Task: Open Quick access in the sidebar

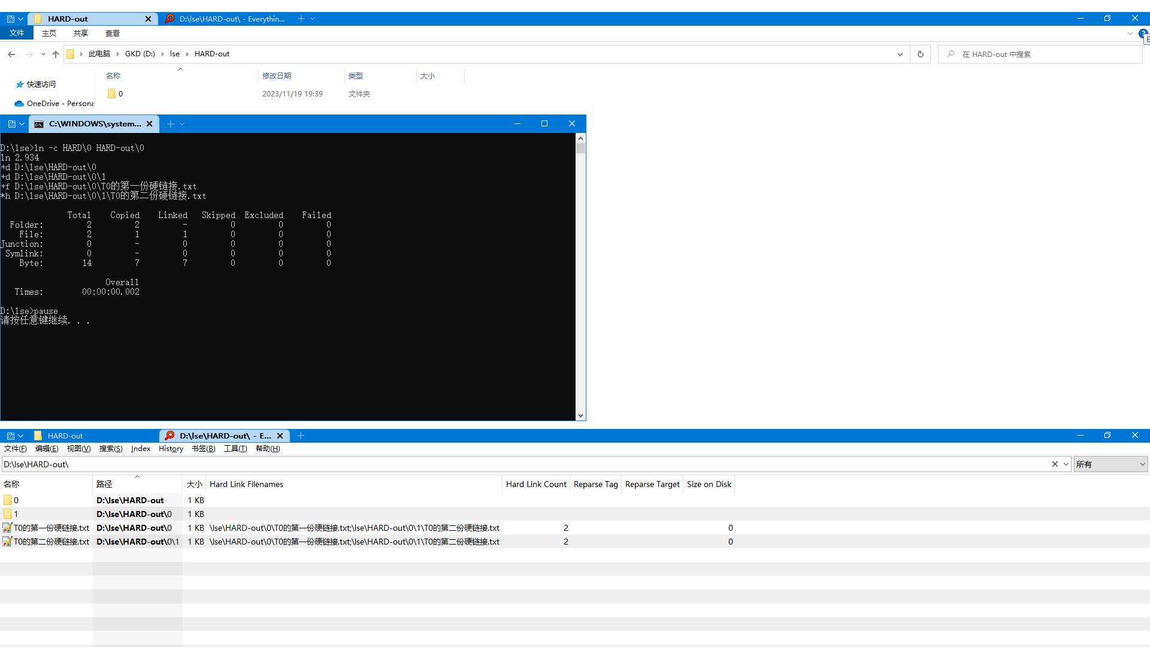Action: pyautogui.click(x=41, y=84)
